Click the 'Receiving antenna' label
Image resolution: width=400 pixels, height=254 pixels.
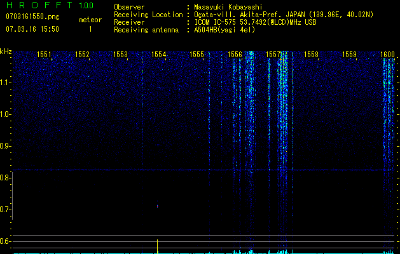click(146, 30)
